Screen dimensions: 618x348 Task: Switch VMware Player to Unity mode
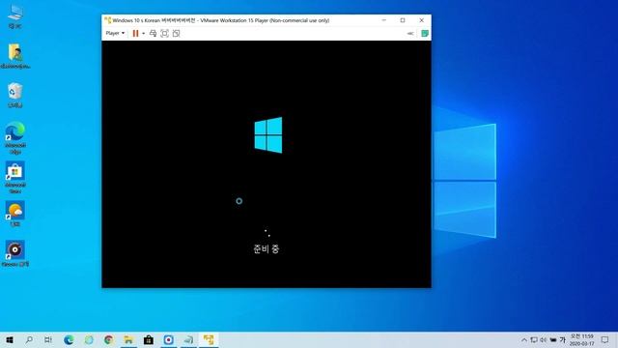[176, 34]
